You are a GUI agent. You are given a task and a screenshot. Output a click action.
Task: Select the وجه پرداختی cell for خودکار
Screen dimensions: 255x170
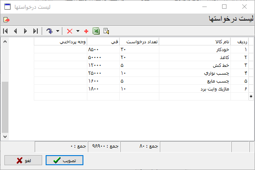coord(61,49)
